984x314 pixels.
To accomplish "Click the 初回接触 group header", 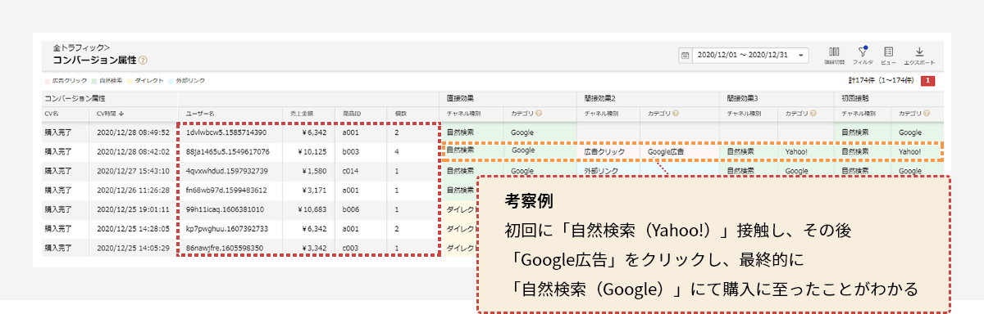I will pos(856,98).
